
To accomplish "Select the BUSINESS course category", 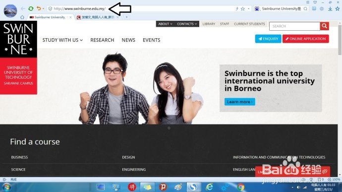I will pos(19,157).
